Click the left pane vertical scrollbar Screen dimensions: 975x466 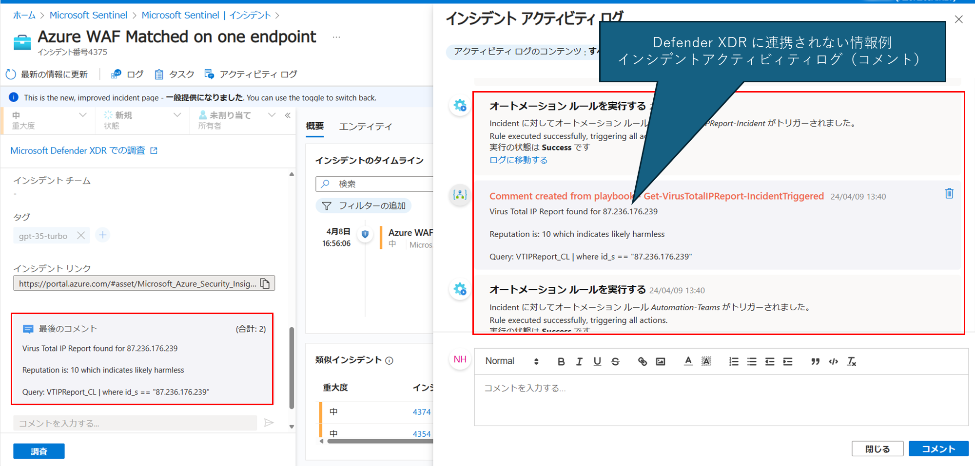(292, 368)
